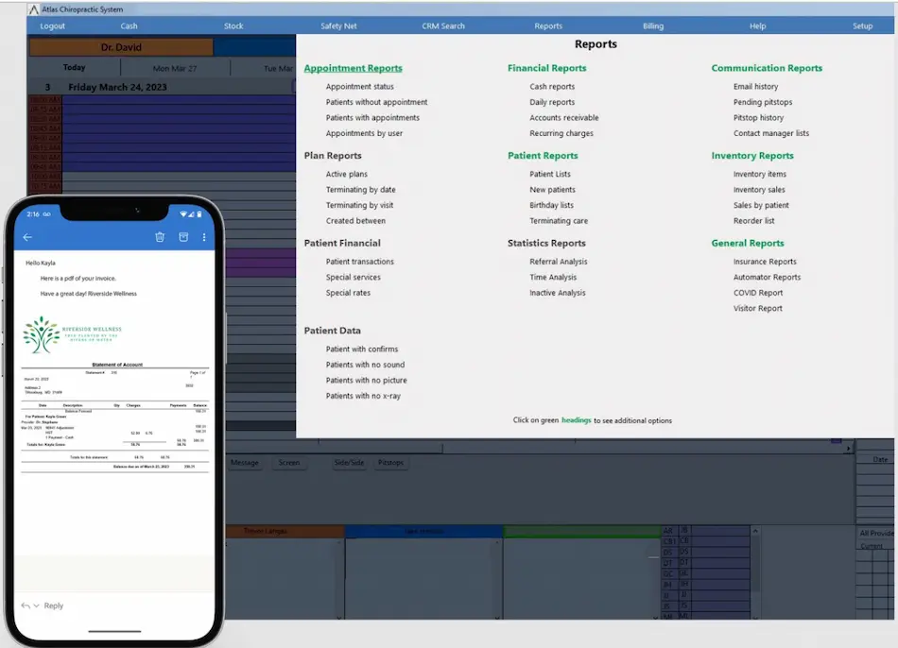Screen dimensions: 898x648
Task: Tap the back arrow in the email viewer
Action: click(27, 237)
